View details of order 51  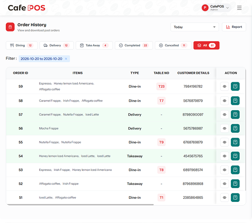coord(225,197)
